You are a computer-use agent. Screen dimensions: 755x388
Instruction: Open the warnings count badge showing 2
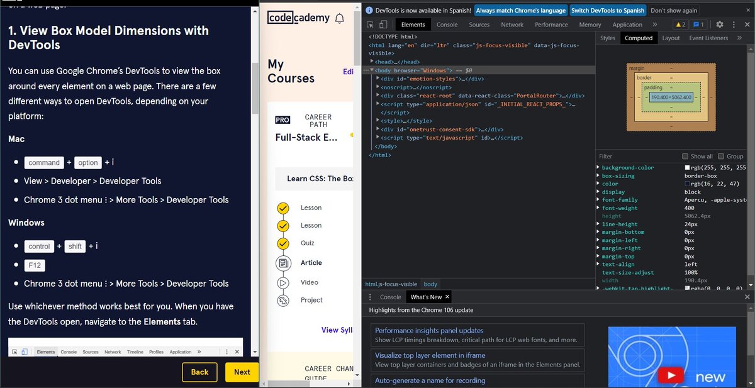(679, 25)
